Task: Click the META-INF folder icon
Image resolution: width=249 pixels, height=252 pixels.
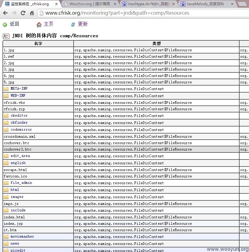Action: point(6,89)
